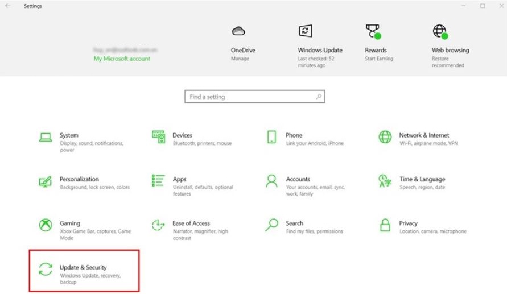Click the 'Restore recommended' text under Web browsing
The width and height of the screenshot is (507, 294).
tap(448, 62)
